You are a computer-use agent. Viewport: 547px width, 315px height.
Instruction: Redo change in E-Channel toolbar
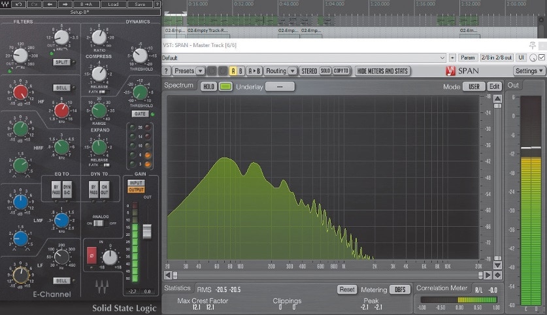[34, 4]
